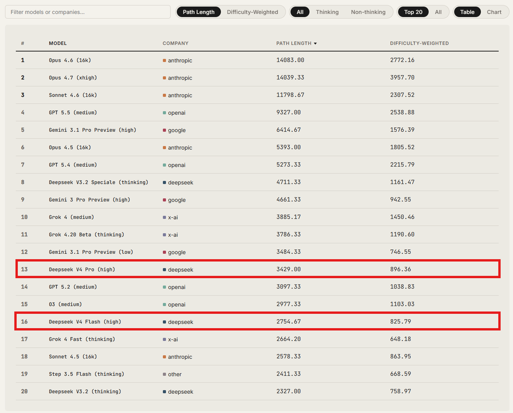This screenshot has height=413, width=513.
Task: Click path length value 9327.00
Action: click(289, 113)
